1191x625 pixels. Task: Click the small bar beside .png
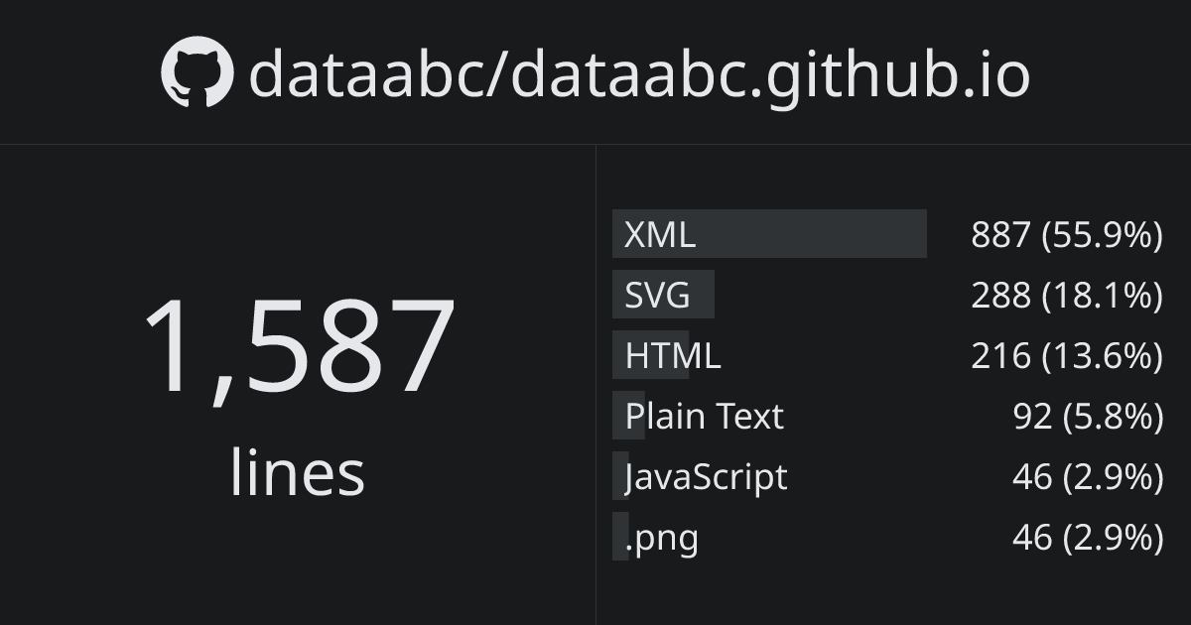(x=619, y=537)
